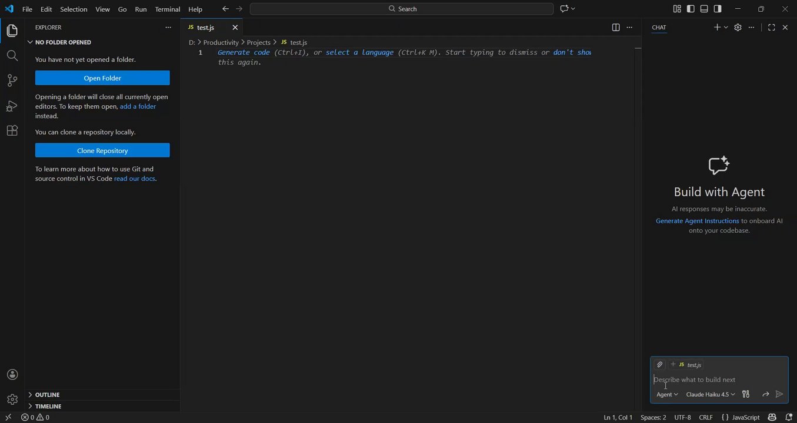Open the Search view in activity bar
This screenshot has height=423, width=797.
pyautogui.click(x=12, y=56)
